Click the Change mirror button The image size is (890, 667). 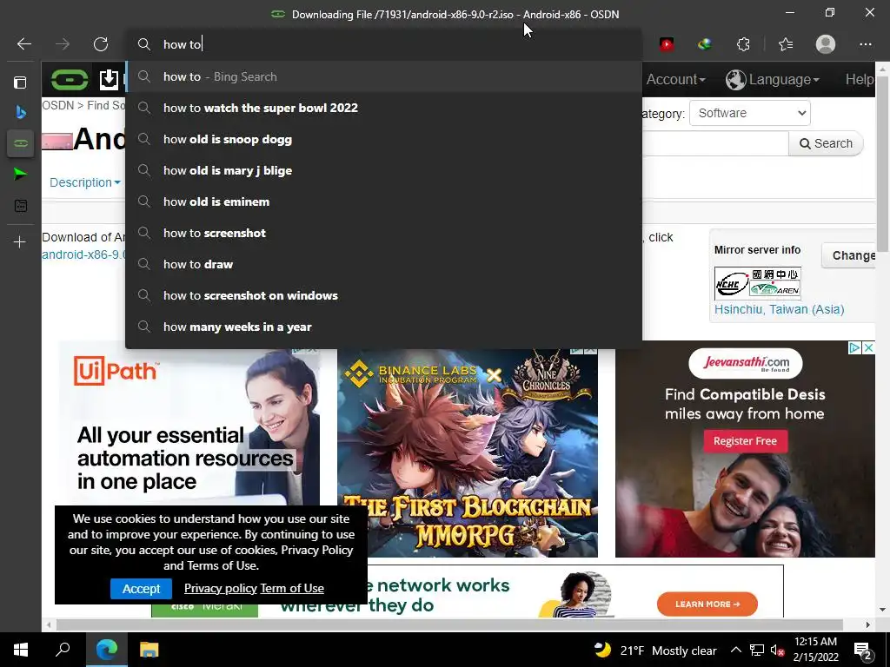(x=849, y=256)
